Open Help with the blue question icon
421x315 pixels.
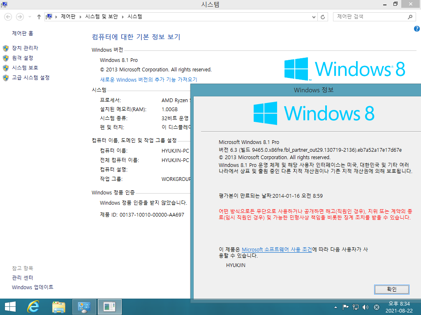tap(417, 29)
